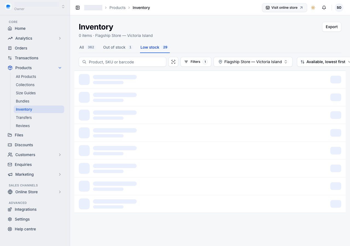Click the Help centre label
This screenshot has width=350, height=246.
coord(25,229)
